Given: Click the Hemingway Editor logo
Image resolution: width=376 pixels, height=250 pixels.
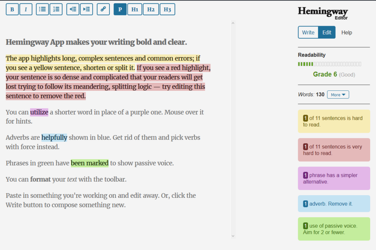Looking at the screenshot, I should [x=323, y=13].
